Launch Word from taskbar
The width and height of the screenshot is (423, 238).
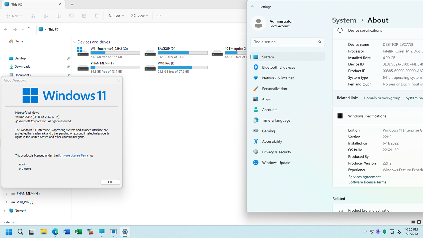coord(67,232)
